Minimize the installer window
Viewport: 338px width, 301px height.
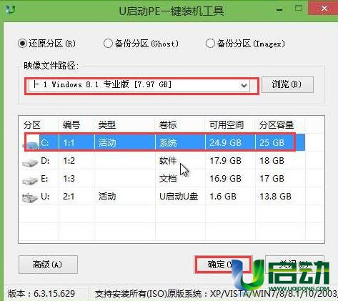[x=279, y=10]
